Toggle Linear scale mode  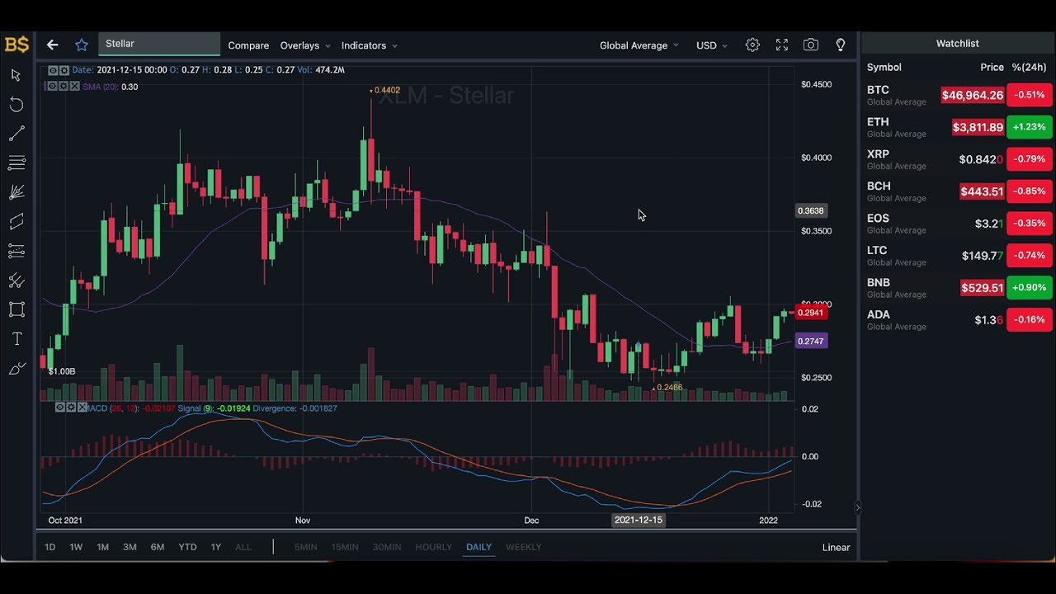(836, 547)
